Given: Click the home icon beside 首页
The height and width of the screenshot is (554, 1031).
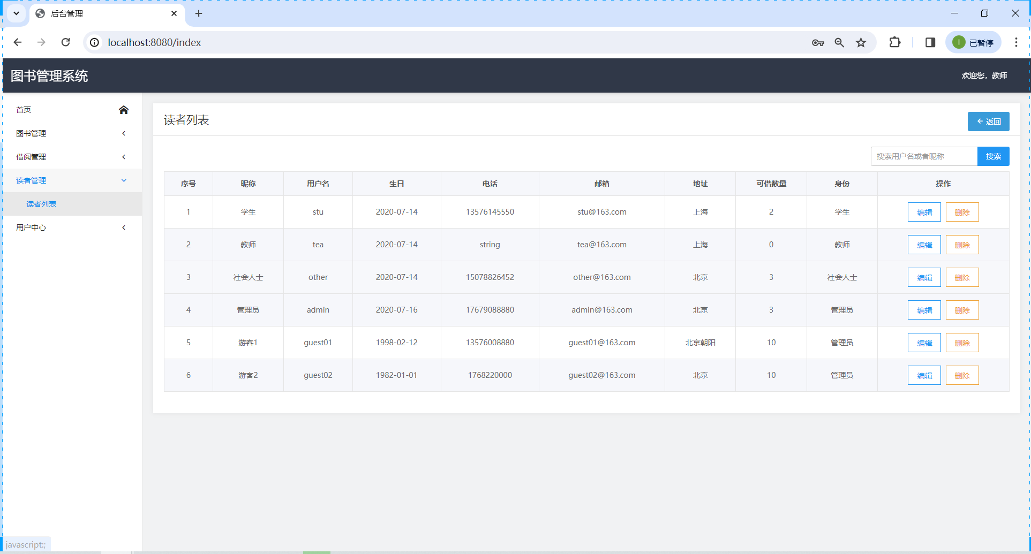Looking at the screenshot, I should (x=124, y=110).
